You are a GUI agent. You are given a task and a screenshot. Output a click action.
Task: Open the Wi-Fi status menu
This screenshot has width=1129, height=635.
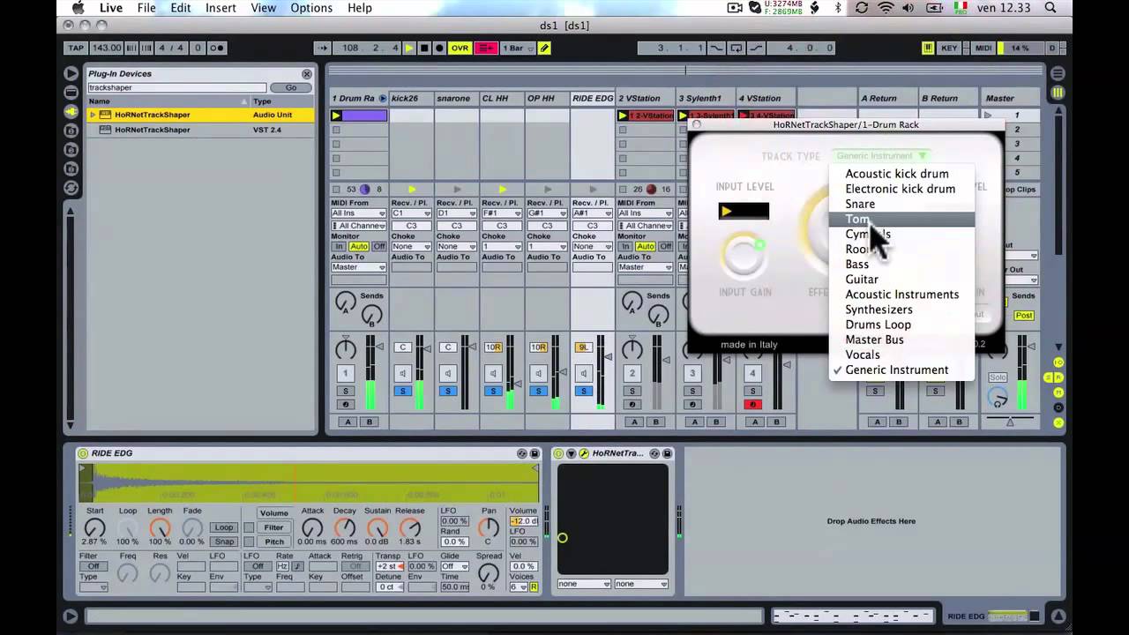[x=885, y=8]
